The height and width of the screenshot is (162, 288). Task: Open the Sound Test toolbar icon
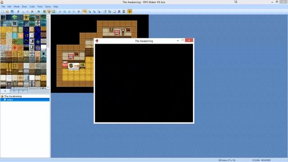tap(119, 12)
